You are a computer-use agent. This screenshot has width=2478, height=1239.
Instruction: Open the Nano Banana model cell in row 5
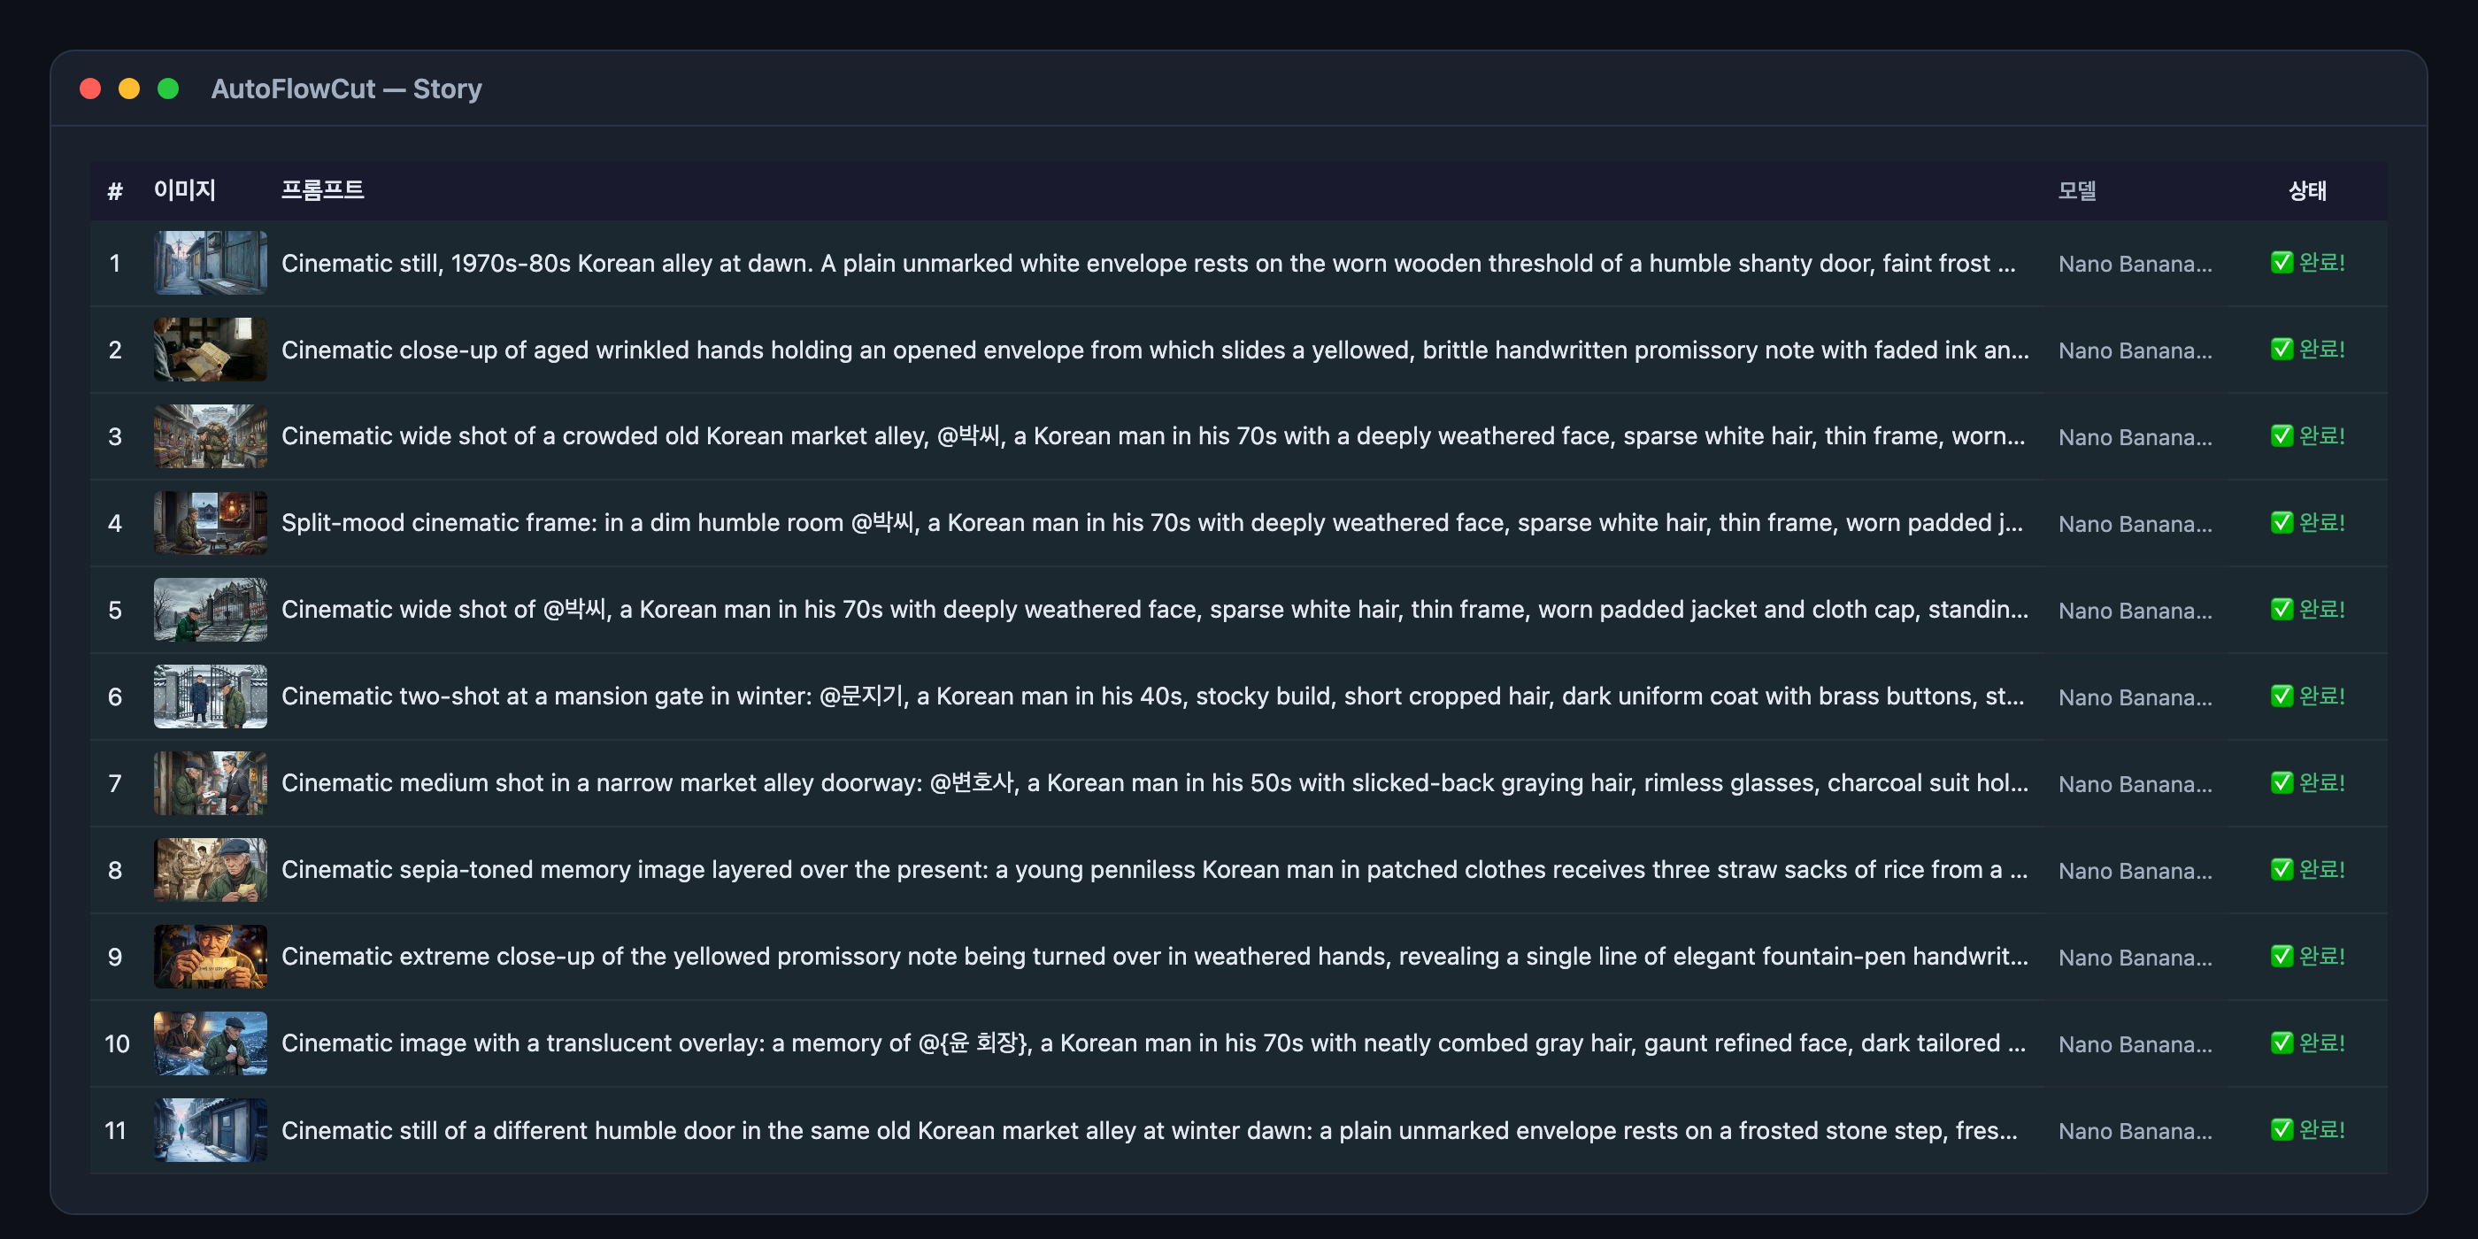(x=2135, y=610)
